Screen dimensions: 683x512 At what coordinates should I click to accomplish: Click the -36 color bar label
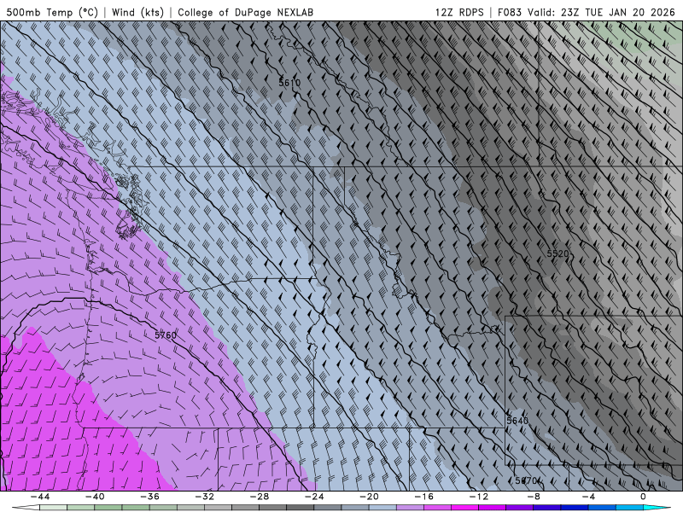pos(149,497)
